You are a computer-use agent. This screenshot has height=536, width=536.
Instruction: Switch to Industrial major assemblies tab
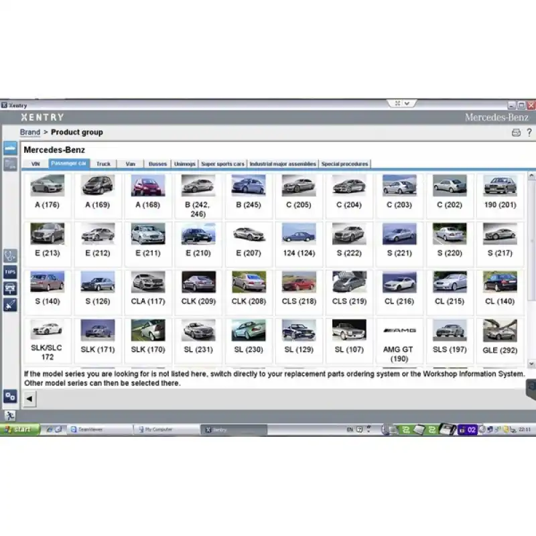pyautogui.click(x=283, y=164)
